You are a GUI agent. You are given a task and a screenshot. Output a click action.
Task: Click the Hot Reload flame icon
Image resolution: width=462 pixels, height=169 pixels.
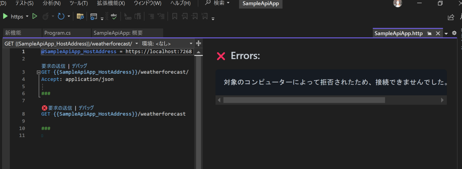coord(45,16)
